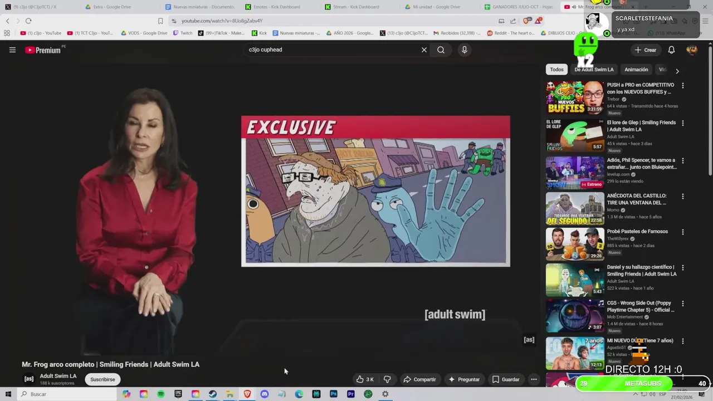Submit search with the magnifier icon
The width and height of the screenshot is (713, 401).
coord(441,50)
